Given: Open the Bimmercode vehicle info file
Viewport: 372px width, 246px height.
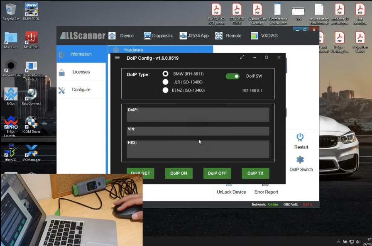Looking at the screenshot, I should click(x=278, y=14).
